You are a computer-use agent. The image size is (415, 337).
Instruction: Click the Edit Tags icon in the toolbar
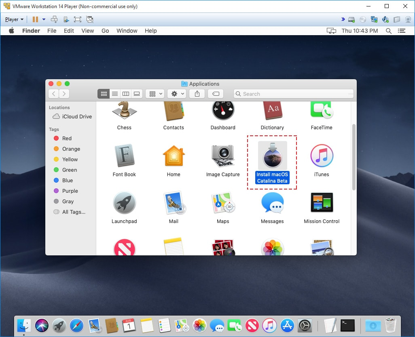pyautogui.click(x=216, y=93)
